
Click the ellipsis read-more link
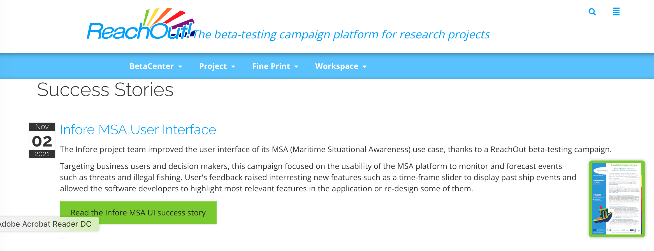coord(63,238)
